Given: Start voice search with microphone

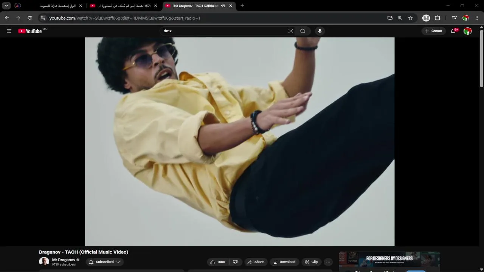Looking at the screenshot, I should point(320,31).
